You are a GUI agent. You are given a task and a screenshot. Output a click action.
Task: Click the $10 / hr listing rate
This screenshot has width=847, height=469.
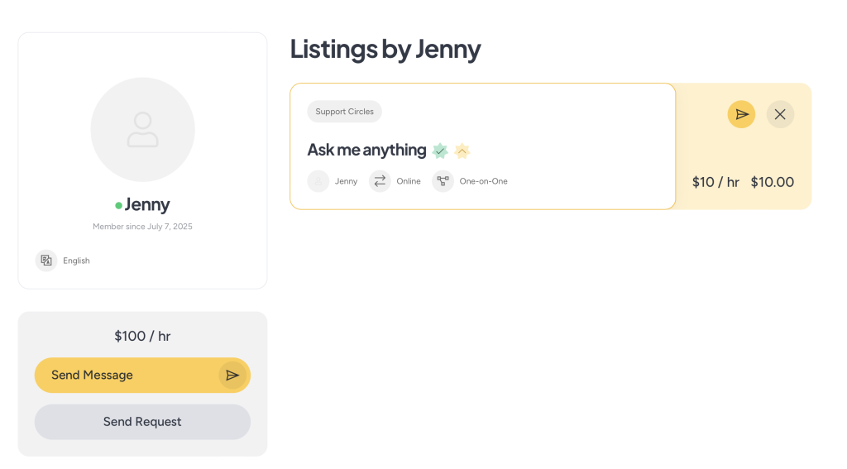coord(715,182)
